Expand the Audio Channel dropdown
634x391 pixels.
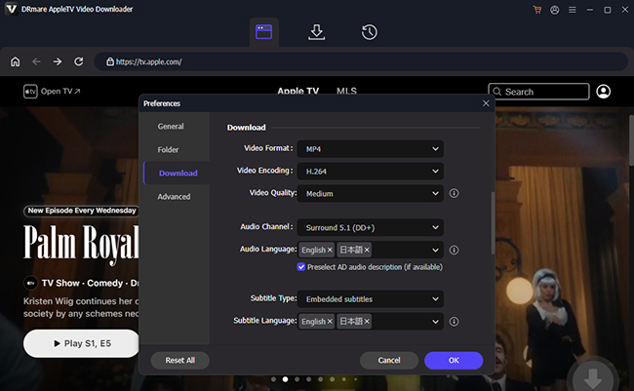pyautogui.click(x=370, y=227)
